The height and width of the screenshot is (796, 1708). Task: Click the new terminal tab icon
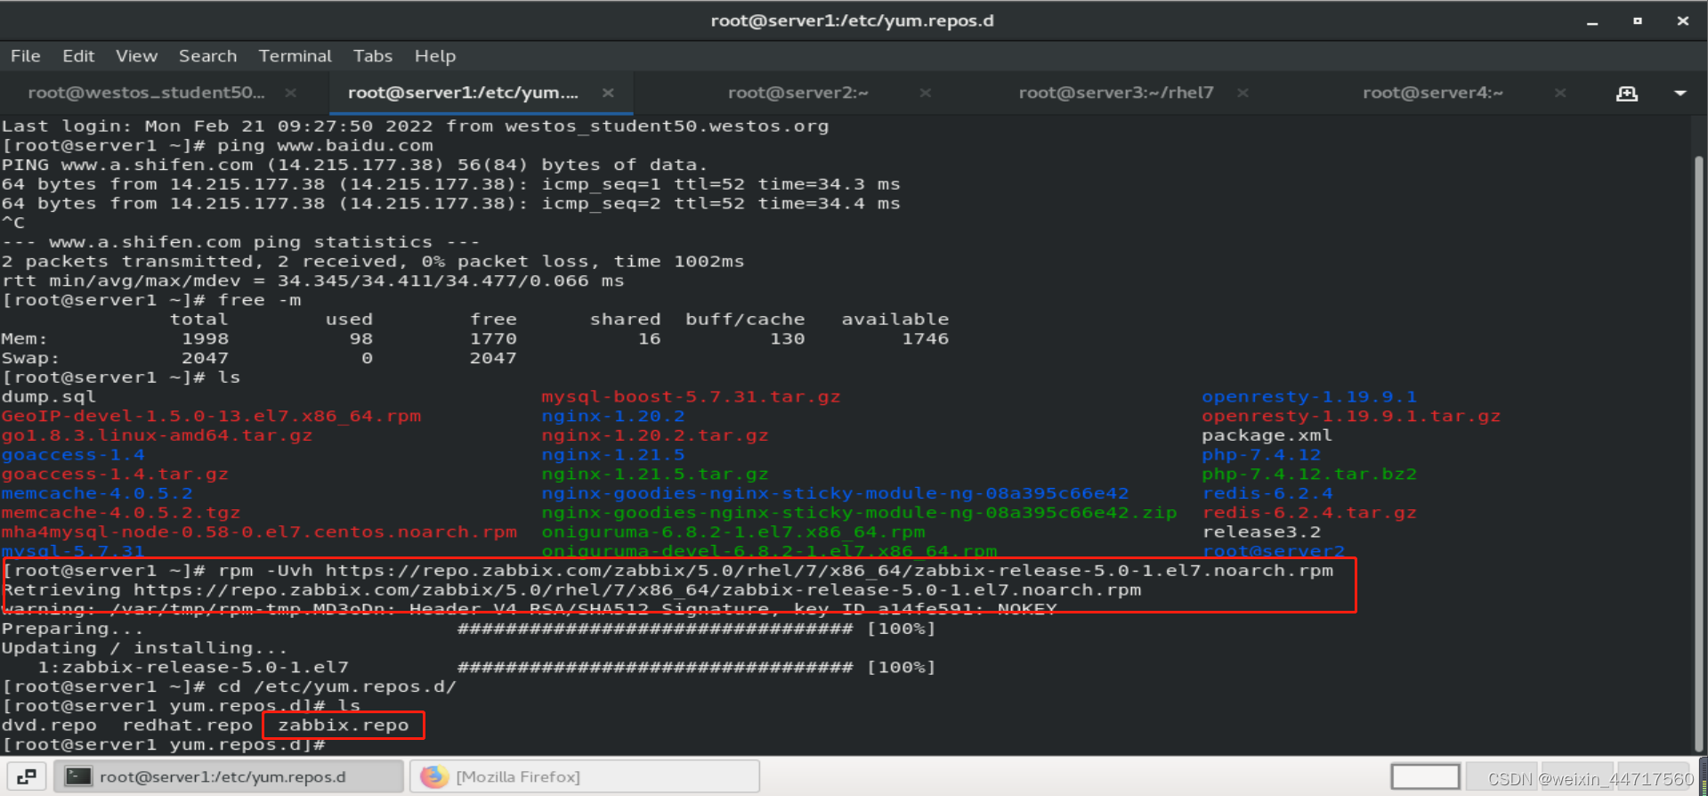(x=1627, y=93)
